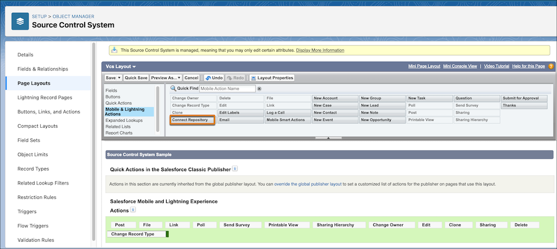
Task: Open Validation Rules
Action: [x=36, y=240]
